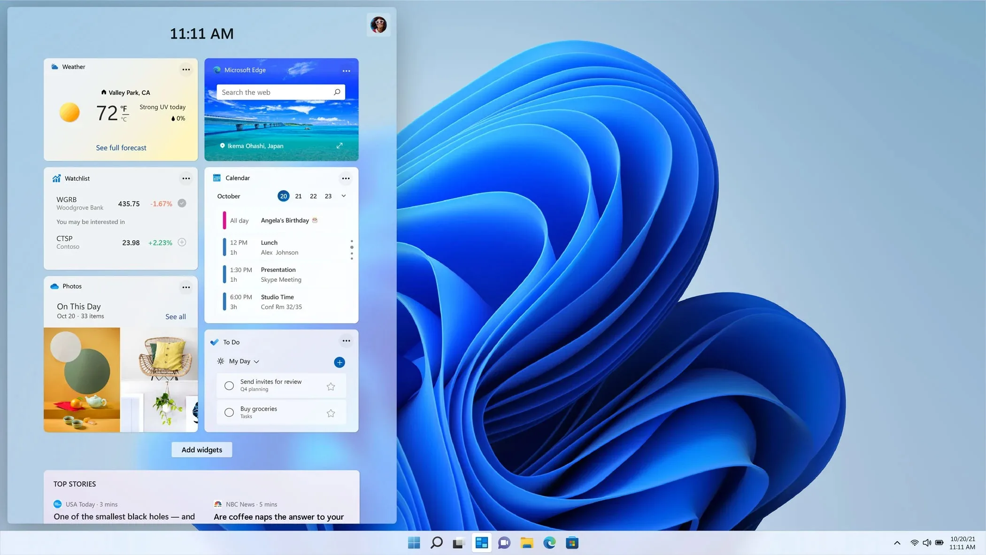This screenshot has width=986, height=555.
Task: Toggle favorite star for Send invites
Action: pos(331,386)
